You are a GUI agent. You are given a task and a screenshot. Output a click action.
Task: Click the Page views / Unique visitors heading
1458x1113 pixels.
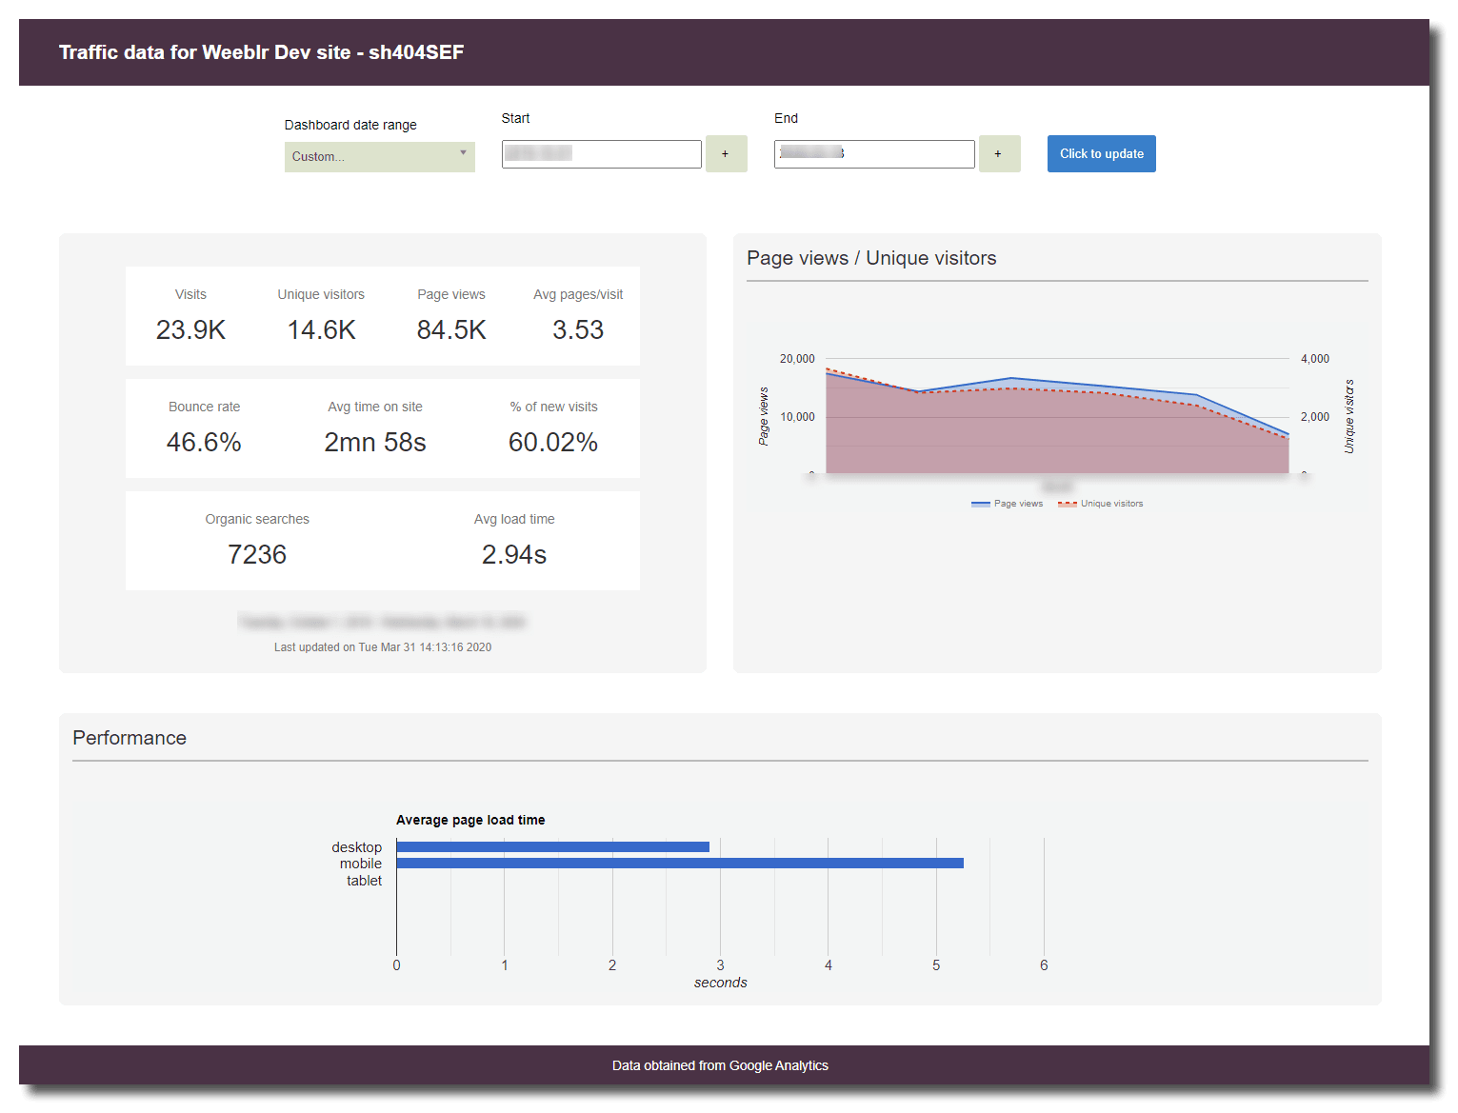pyautogui.click(x=871, y=258)
